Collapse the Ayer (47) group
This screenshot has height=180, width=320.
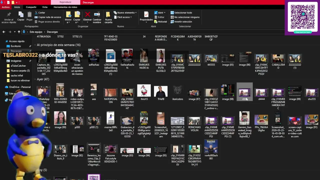point(35,79)
